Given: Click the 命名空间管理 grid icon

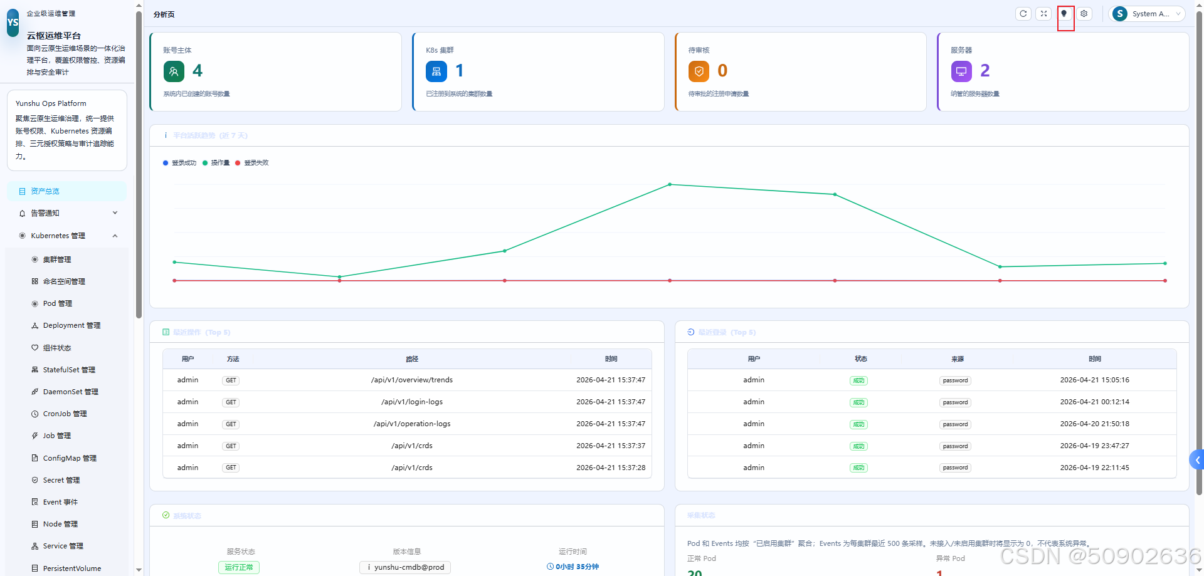Looking at the screenshot, I should [35, 281].
